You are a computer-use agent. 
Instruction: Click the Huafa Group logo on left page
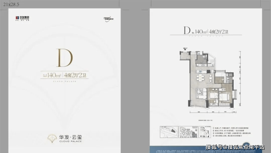[22, 18]
